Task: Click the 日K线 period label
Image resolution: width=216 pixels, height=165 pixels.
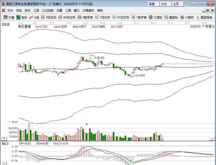Action: tap(6, 24)
